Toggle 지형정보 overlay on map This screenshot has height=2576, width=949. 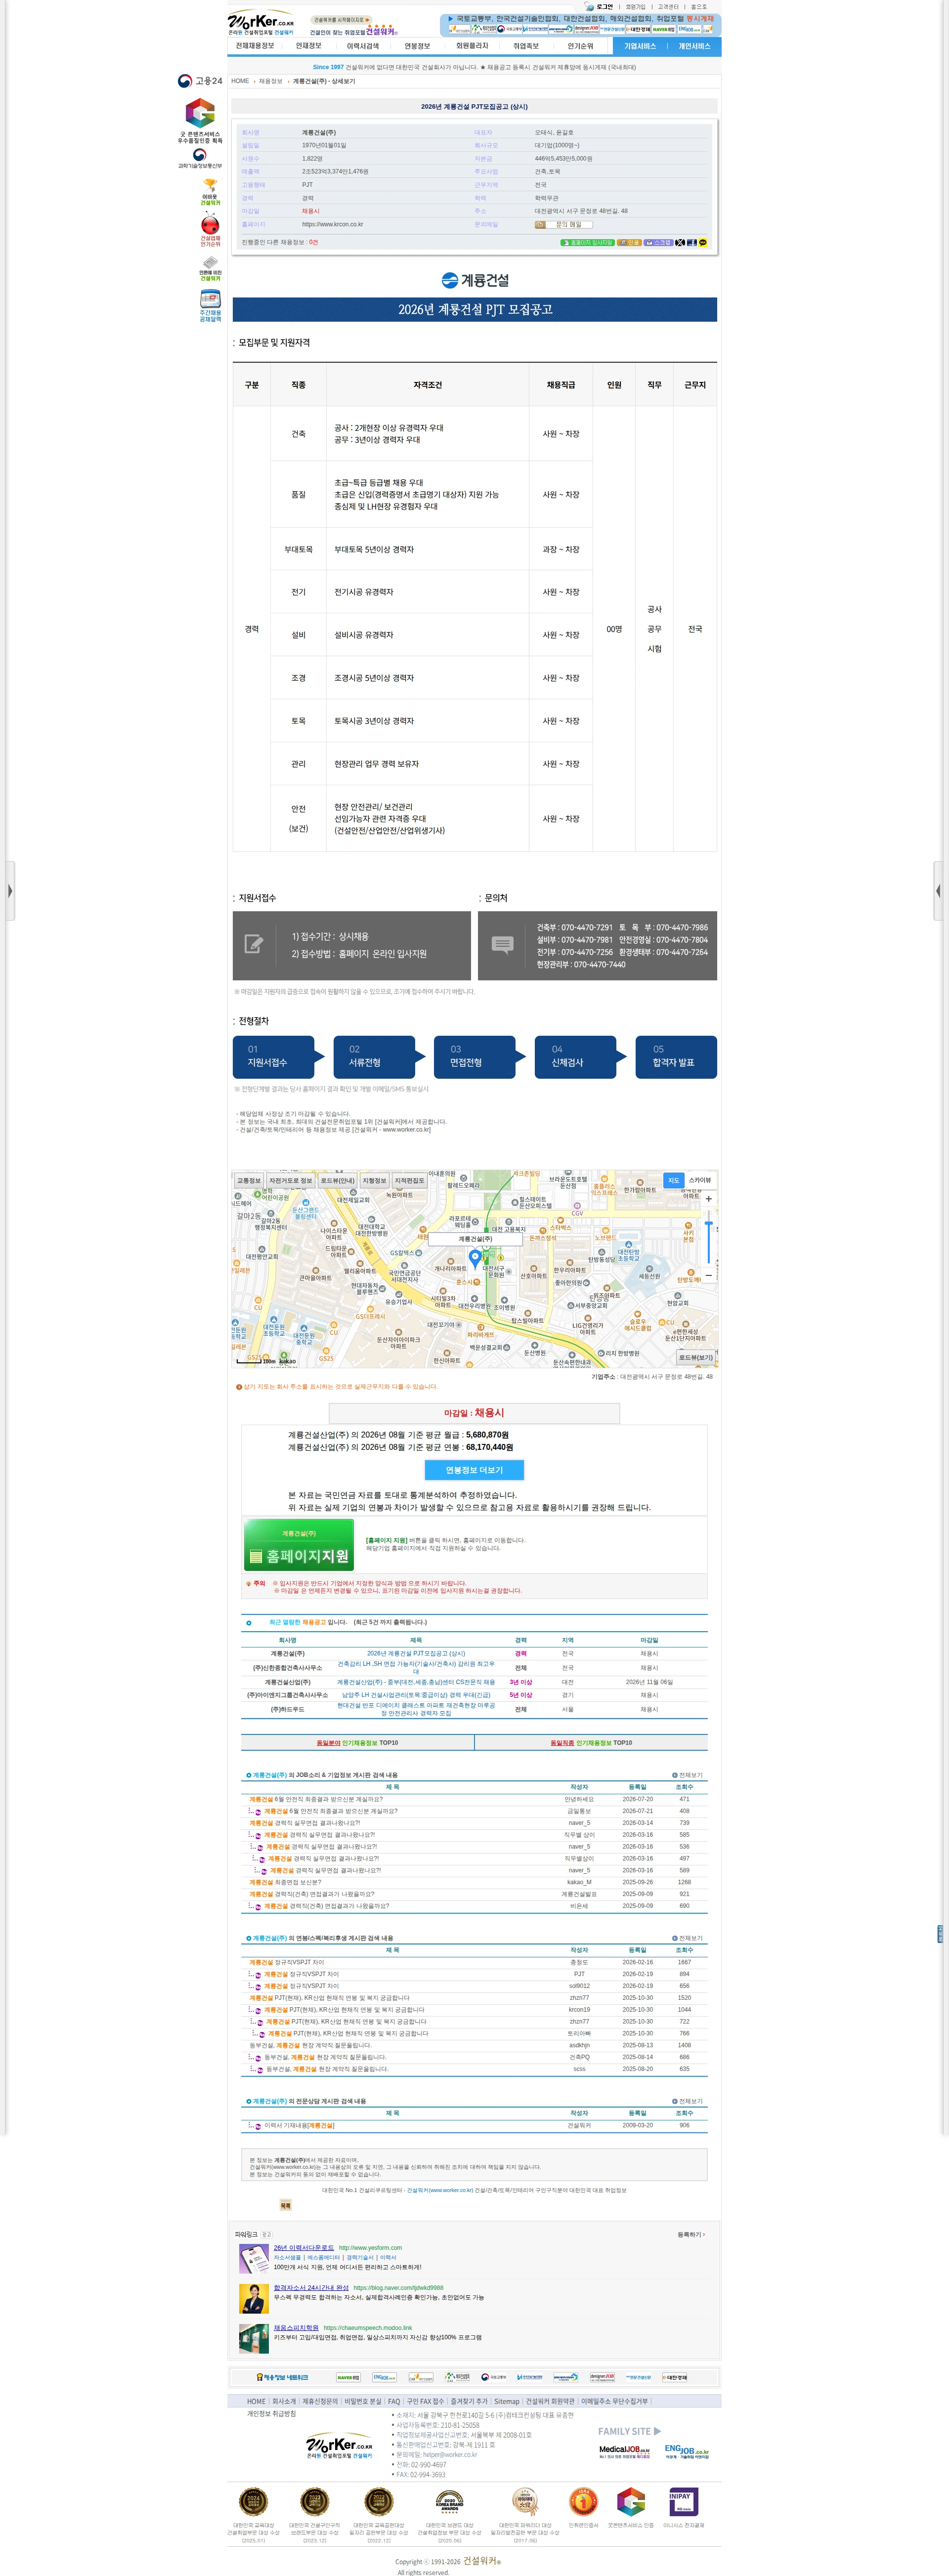point(374,1180)
